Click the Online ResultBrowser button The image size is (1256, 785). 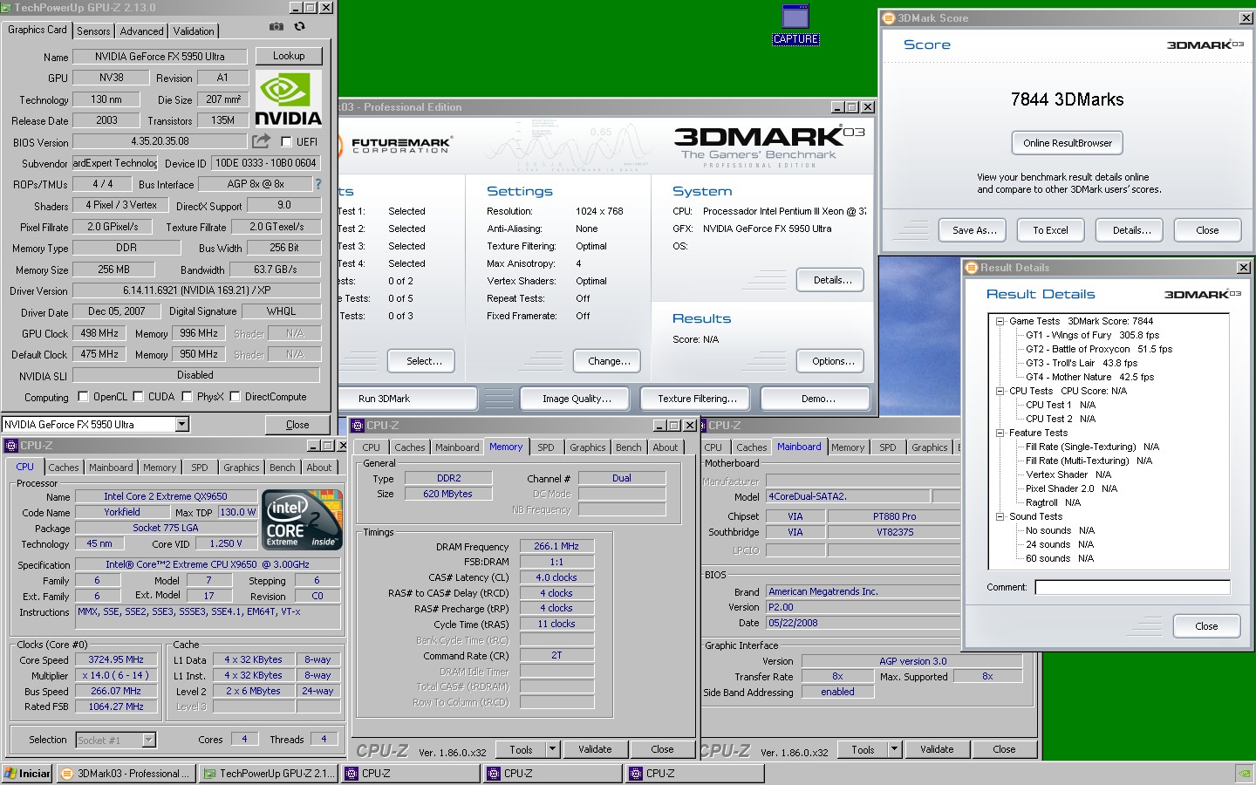(1068, 143)
